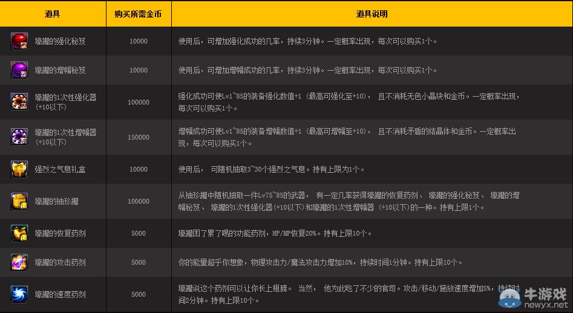Select the item name 璨耀的袖珍罐
Viewport: 573px width, 313px height.
(57, 201)
